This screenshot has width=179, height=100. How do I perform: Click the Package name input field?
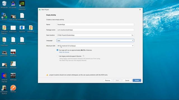point(95,30)
